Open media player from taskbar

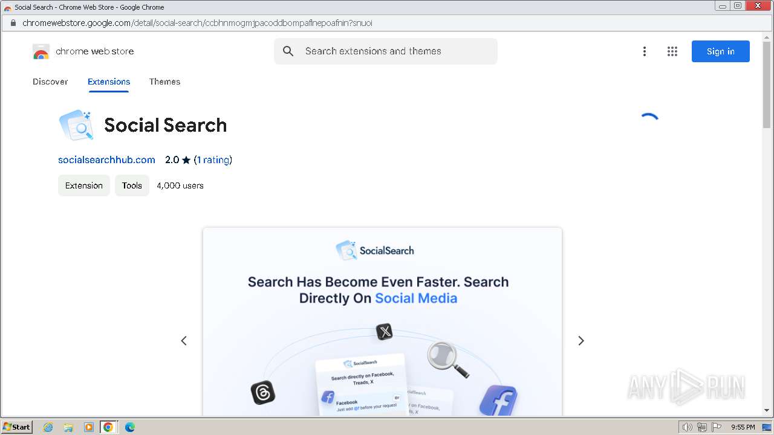click(88, 427)
